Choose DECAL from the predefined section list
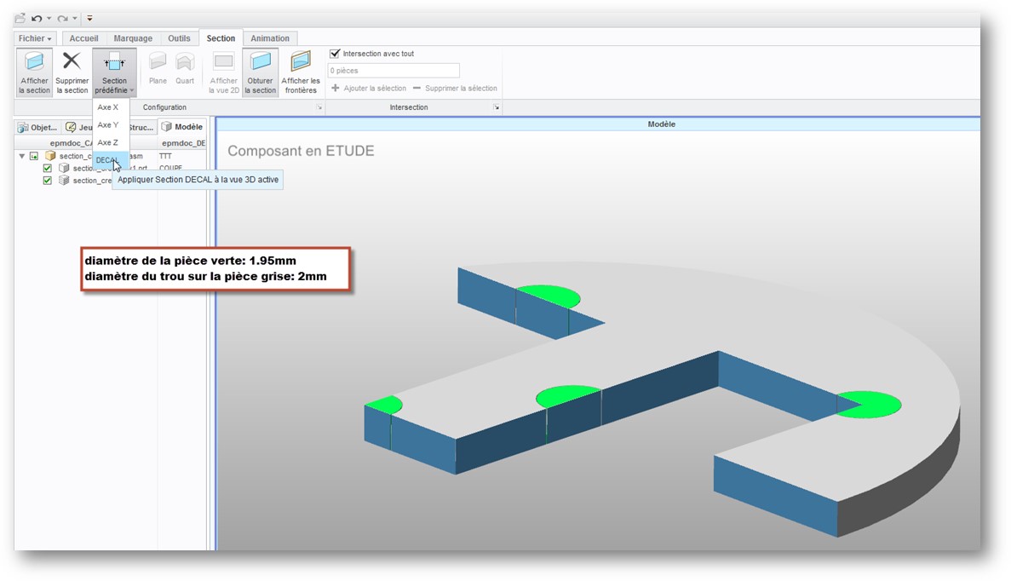The image size is (1011, 581). pyautogui.click(x=107, y=160)
